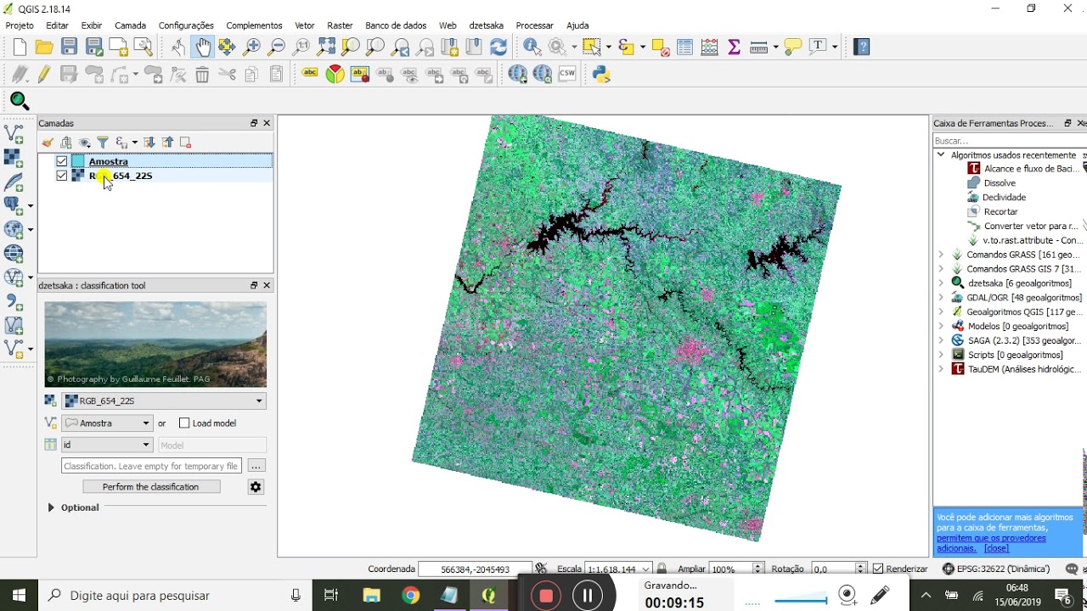The image size is (1087, 611).
Task: Open the Raster menu
Action: [x=340, y=25]
